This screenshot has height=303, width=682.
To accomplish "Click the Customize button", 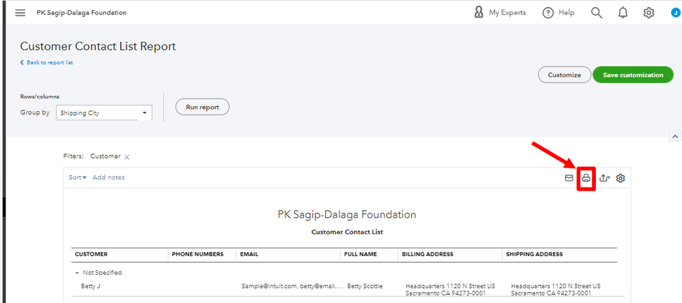I will pyautogui.click(x=564, y=75).
